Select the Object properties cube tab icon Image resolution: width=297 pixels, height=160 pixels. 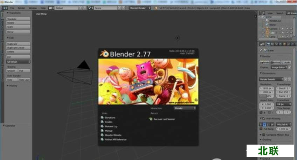click(284, 44)
